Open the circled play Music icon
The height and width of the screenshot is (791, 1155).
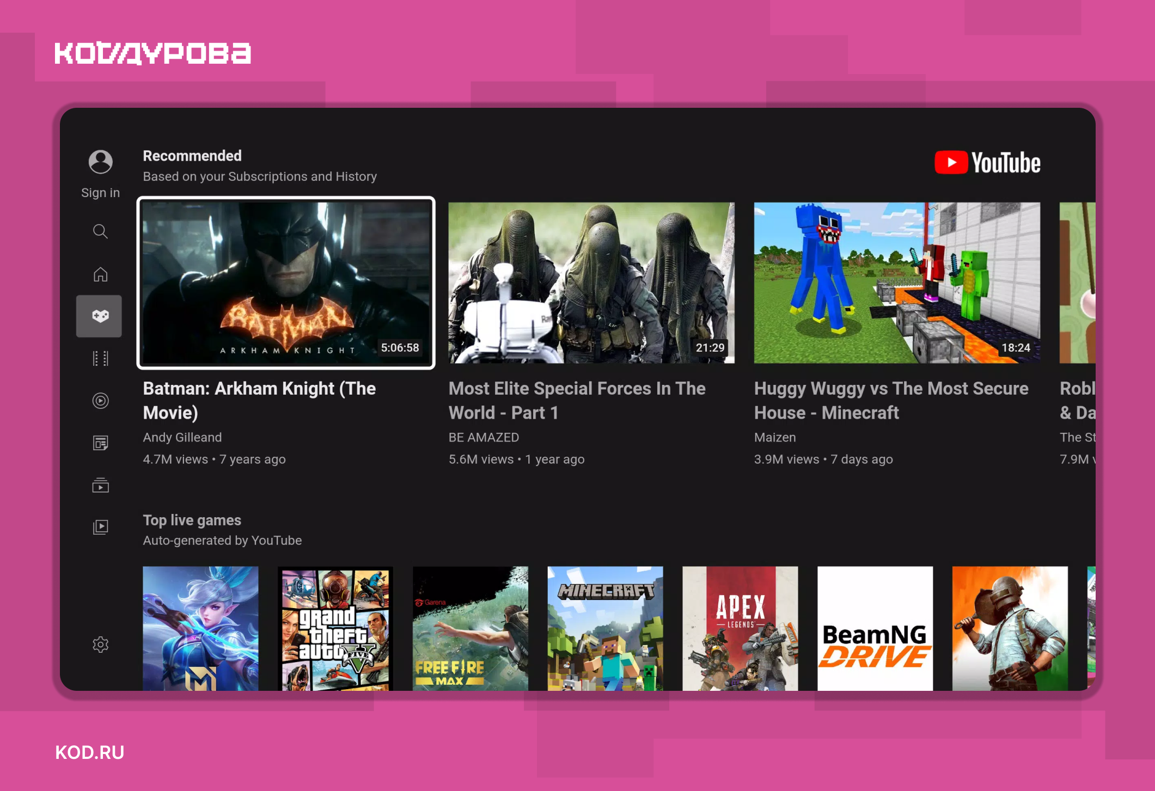pyautogui.click(x=100, y=401)
